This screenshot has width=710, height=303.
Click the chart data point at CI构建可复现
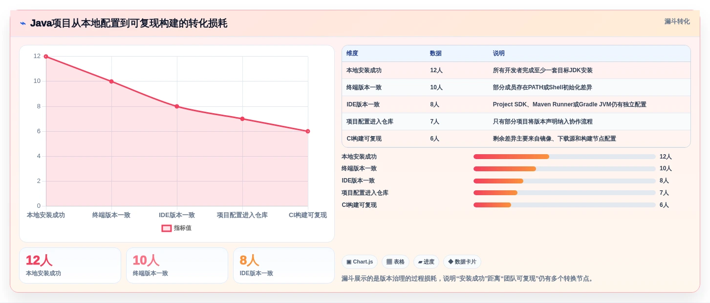click(308, 131)
